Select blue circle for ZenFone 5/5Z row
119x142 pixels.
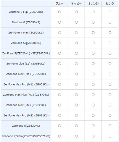coord(59,53)
